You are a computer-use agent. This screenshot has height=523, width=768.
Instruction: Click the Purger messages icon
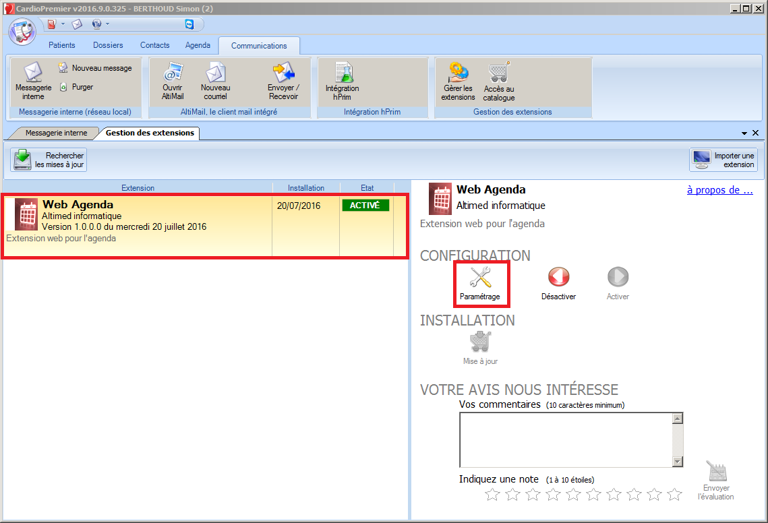tap(63, 87)
